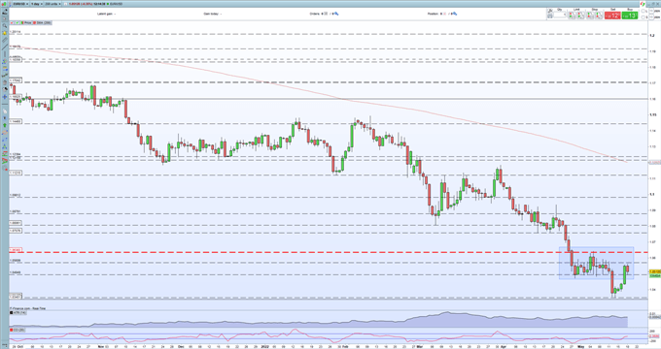Click the Price legend label on chart

[x=27, y=22]
